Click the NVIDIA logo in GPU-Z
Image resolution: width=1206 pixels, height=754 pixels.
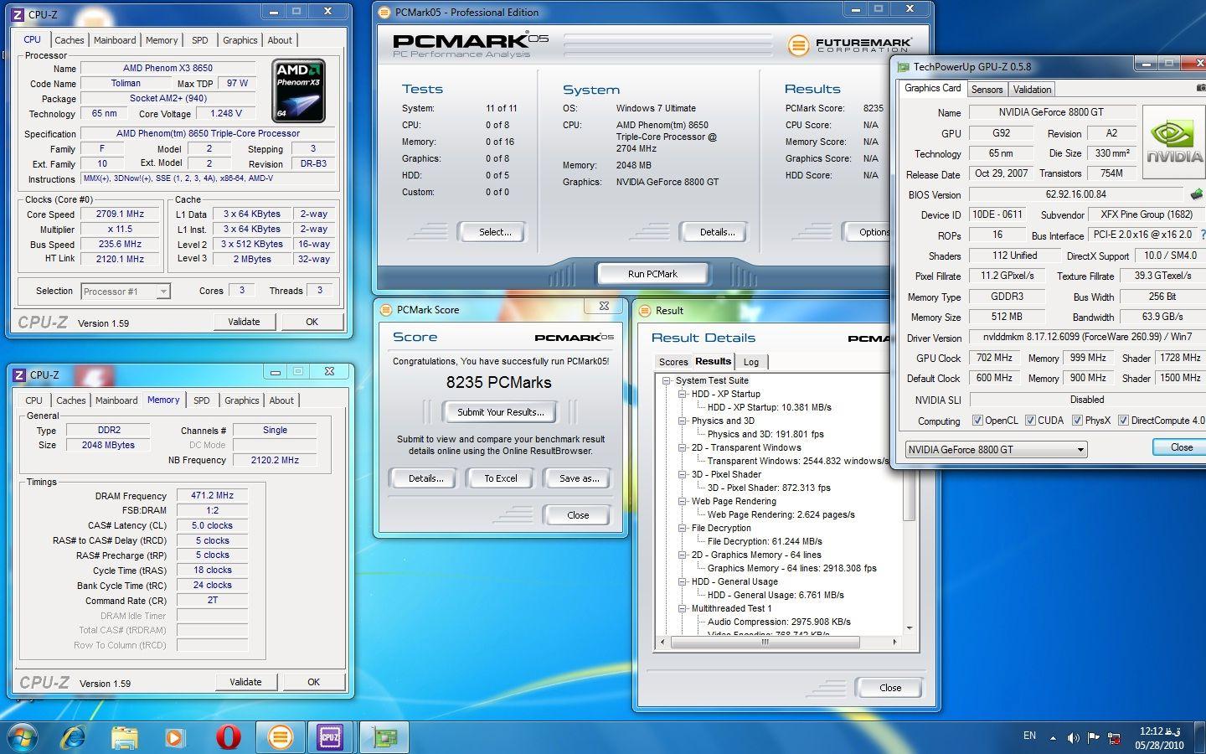tap(1174, 143)
